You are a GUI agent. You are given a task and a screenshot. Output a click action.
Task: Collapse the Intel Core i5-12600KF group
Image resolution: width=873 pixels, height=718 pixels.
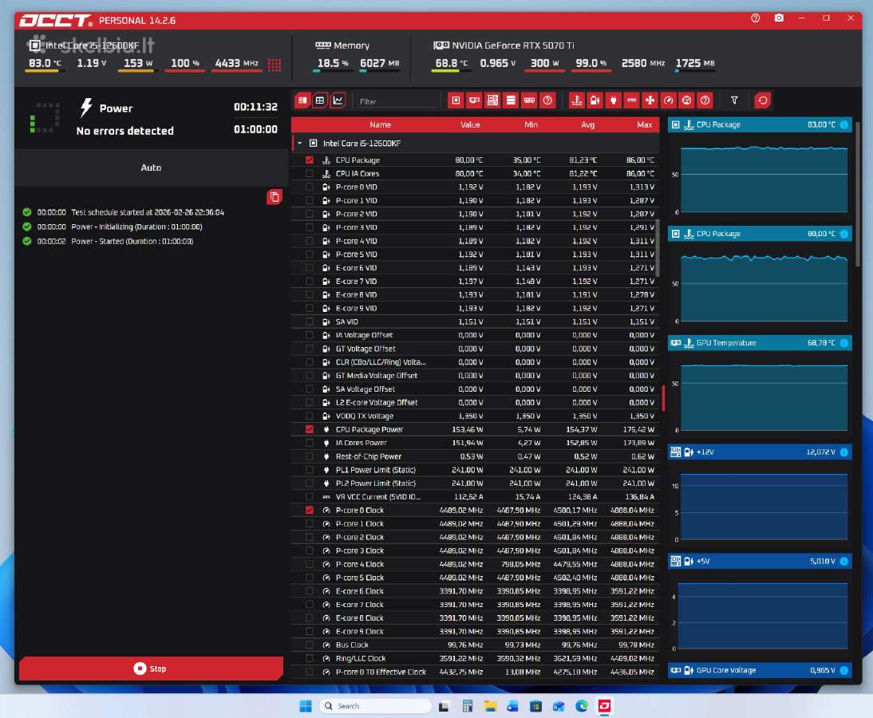(x=299, y=143)
